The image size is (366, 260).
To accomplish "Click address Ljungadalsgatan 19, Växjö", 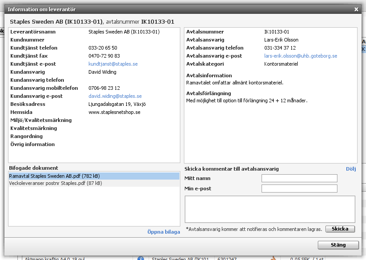I will pyautogui.click(x=117, y=104).
